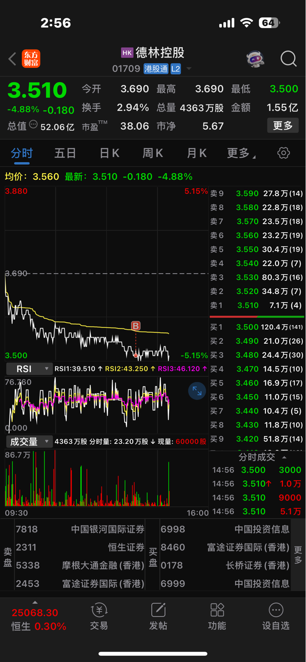Tap the current price 3.510
The image size is (306, 662).
[37, 90]
